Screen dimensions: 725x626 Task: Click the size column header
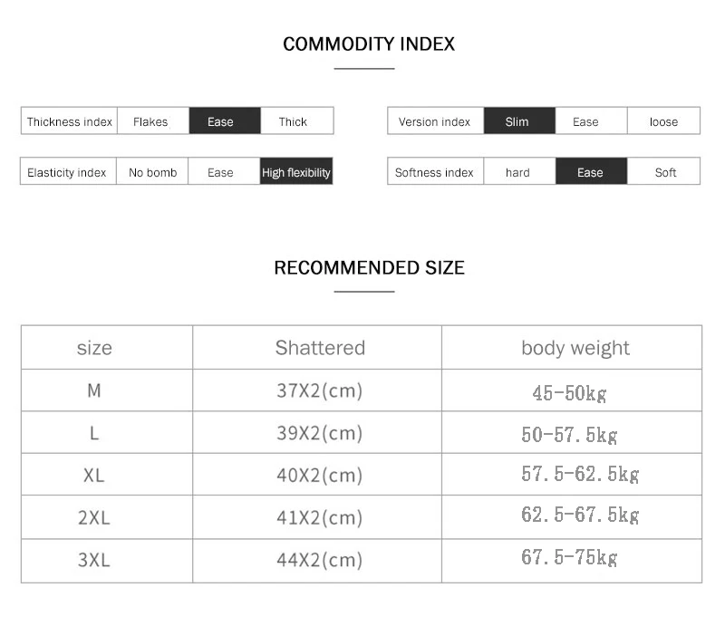pyautogui.click(x=94, y=348)
